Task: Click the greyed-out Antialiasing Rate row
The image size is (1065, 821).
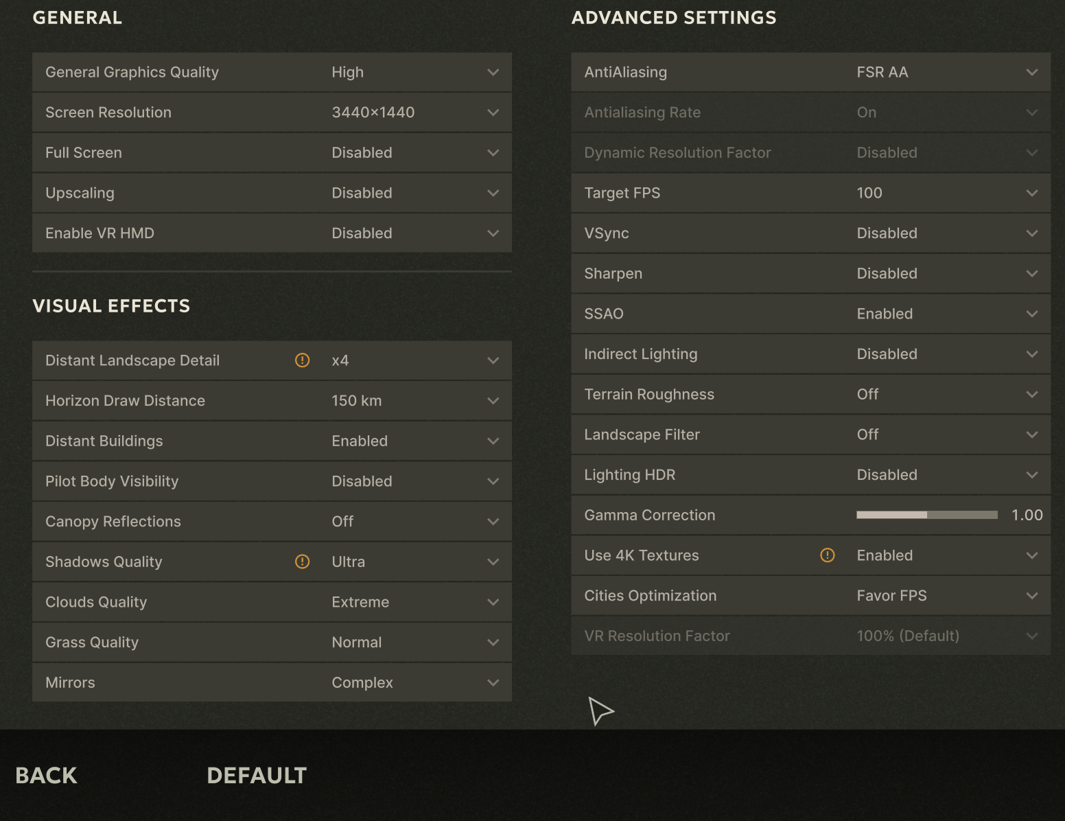Action: [x=810, y=113]
